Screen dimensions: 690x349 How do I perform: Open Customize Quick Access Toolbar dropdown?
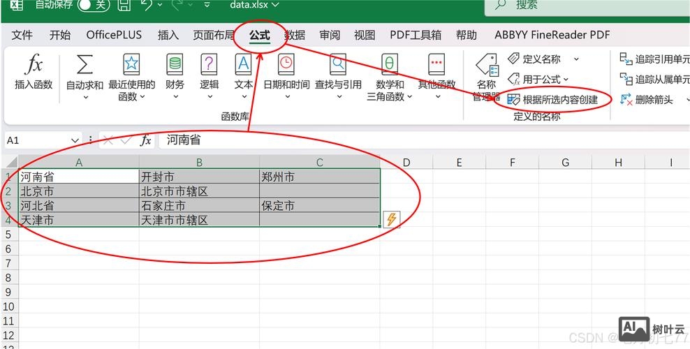[207, 6]
